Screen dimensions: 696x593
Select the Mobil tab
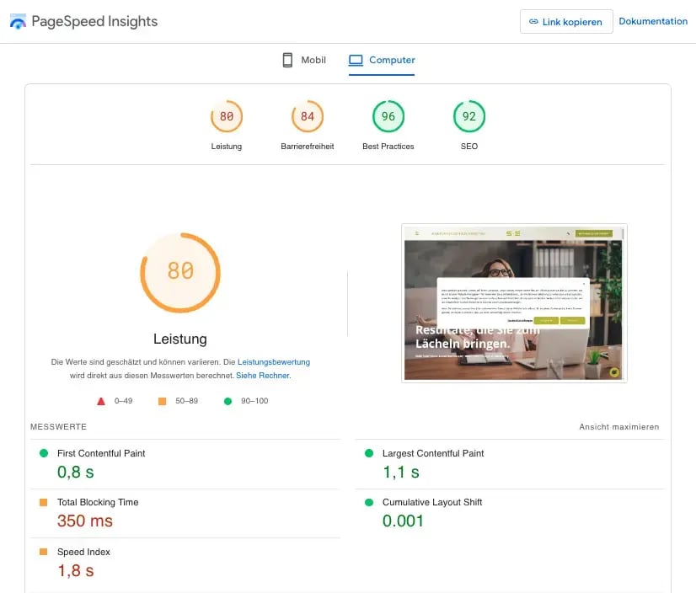[303, 60]
